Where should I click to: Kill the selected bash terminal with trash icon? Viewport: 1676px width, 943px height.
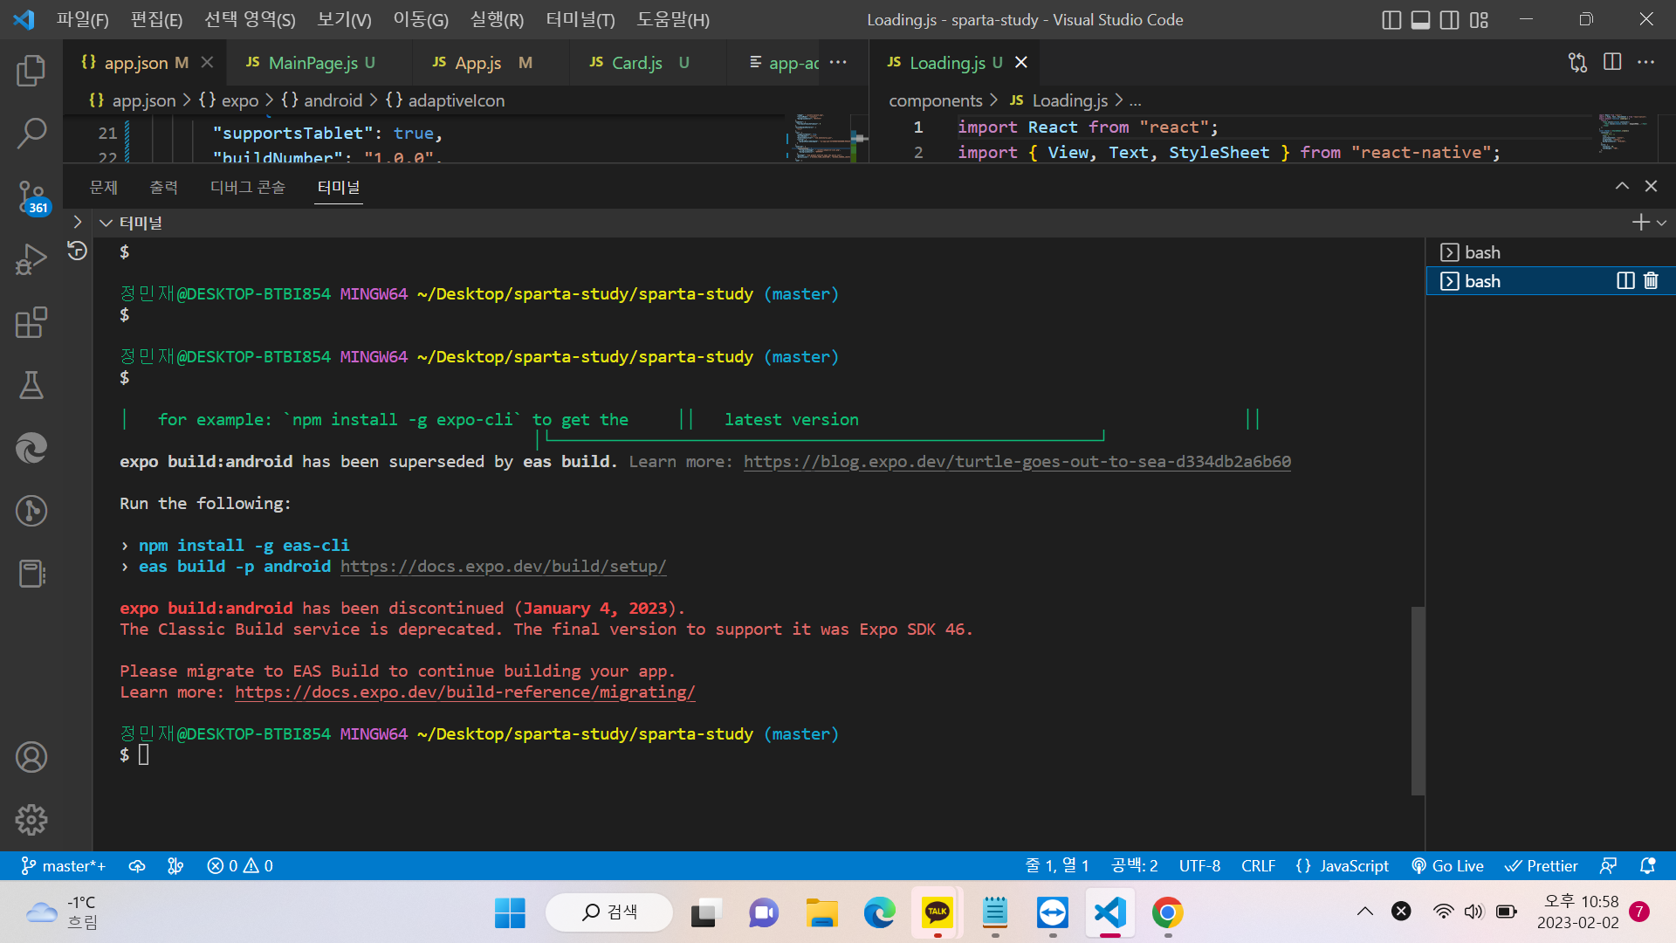point(1651,281)
